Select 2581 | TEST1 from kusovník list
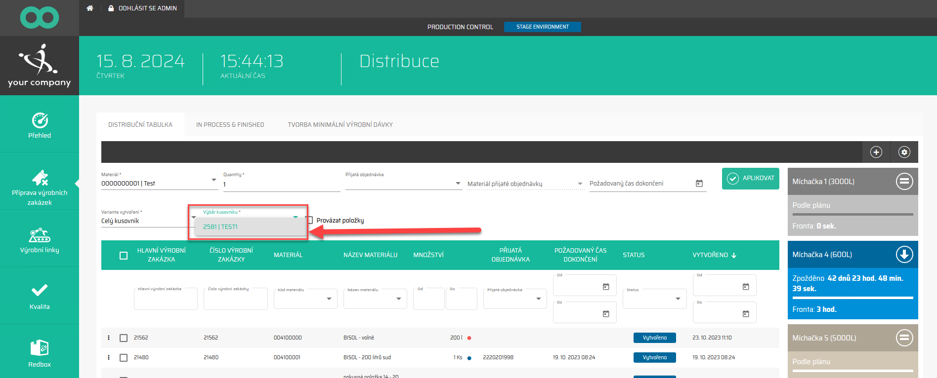Image resolution: width=937 pixels, height=378 pixels. click(220, 227)
